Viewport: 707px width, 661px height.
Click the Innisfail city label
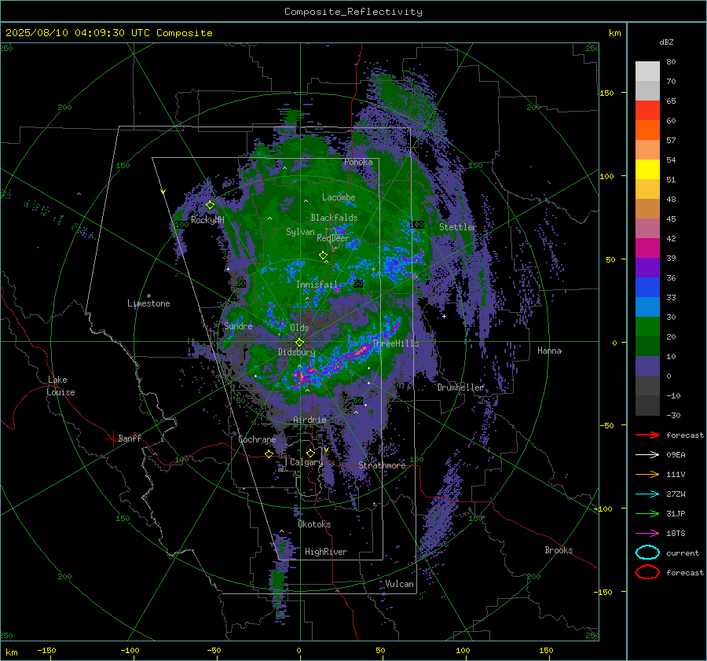click(317, 285)
